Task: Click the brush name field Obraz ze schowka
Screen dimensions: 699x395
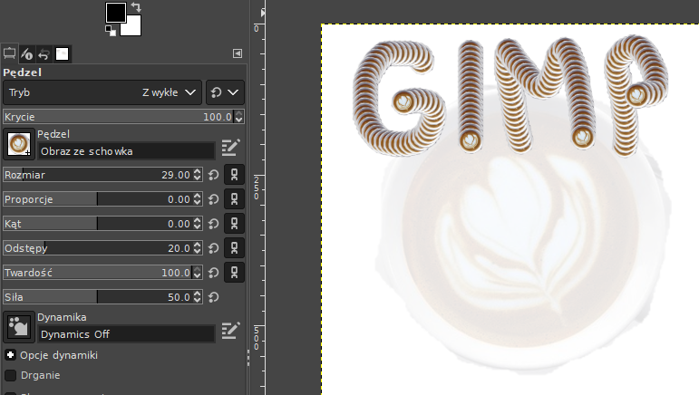Action: click(x=127, y=151)
